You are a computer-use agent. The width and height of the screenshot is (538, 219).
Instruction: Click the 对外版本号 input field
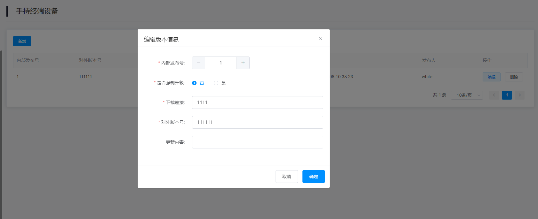tap(257, 122)
